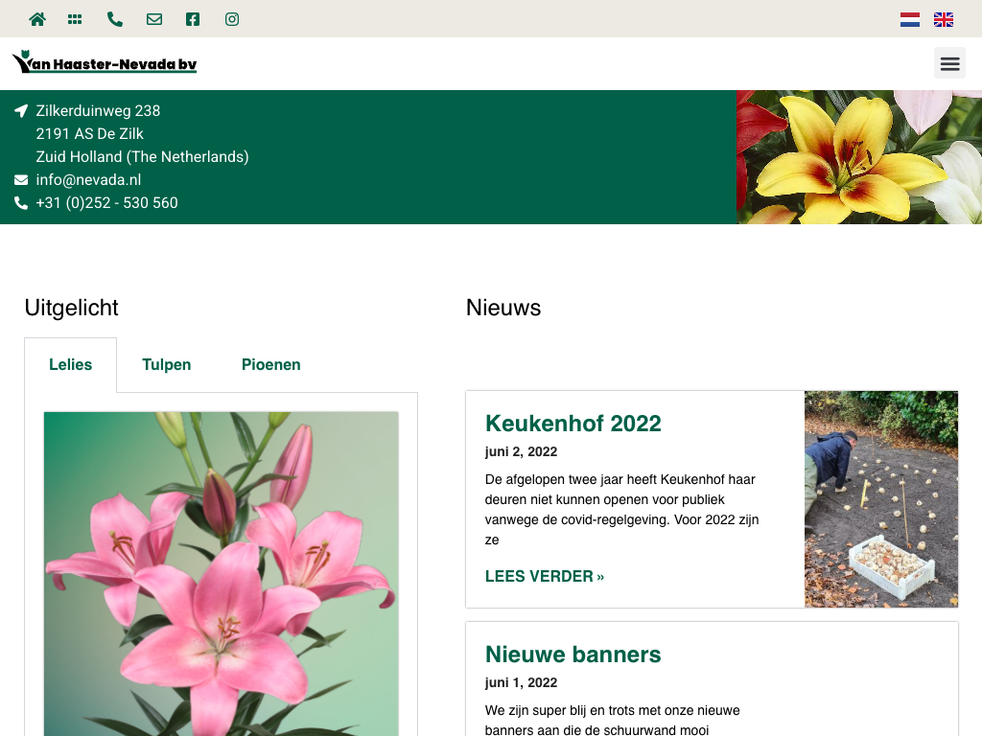Screen dimensions: 982x736
Task: Click the info@nevada.nl email address
Action: [88, 180]
